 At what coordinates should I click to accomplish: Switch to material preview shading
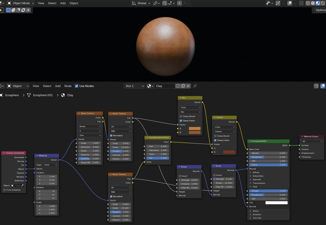click(318, 3)
